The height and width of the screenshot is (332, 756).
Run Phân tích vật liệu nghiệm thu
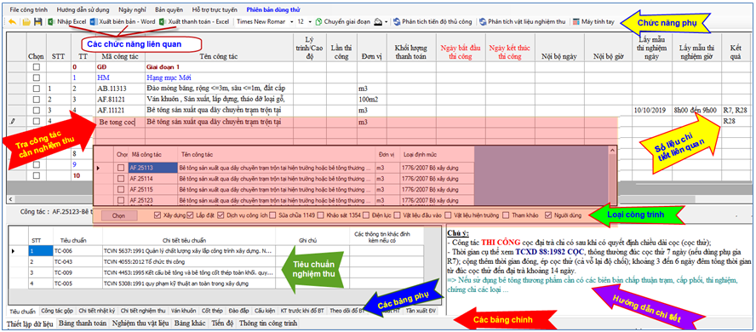522,21
